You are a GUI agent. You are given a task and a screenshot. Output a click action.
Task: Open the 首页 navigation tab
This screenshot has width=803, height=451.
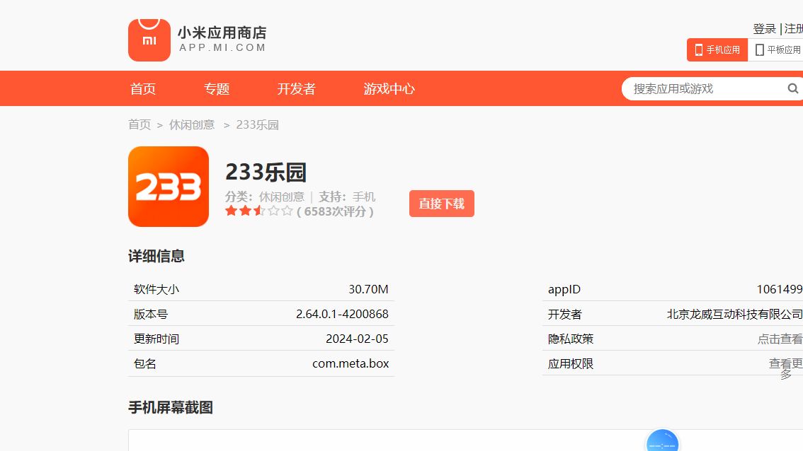tap(143, 88)
